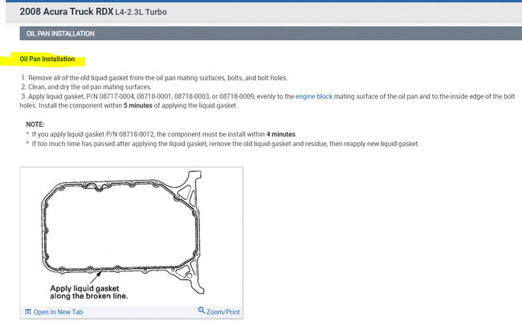The width and height of the screenshot is (522, 330).
Task: Click the bold 4 minutes text
Action: tap(280, 135)
